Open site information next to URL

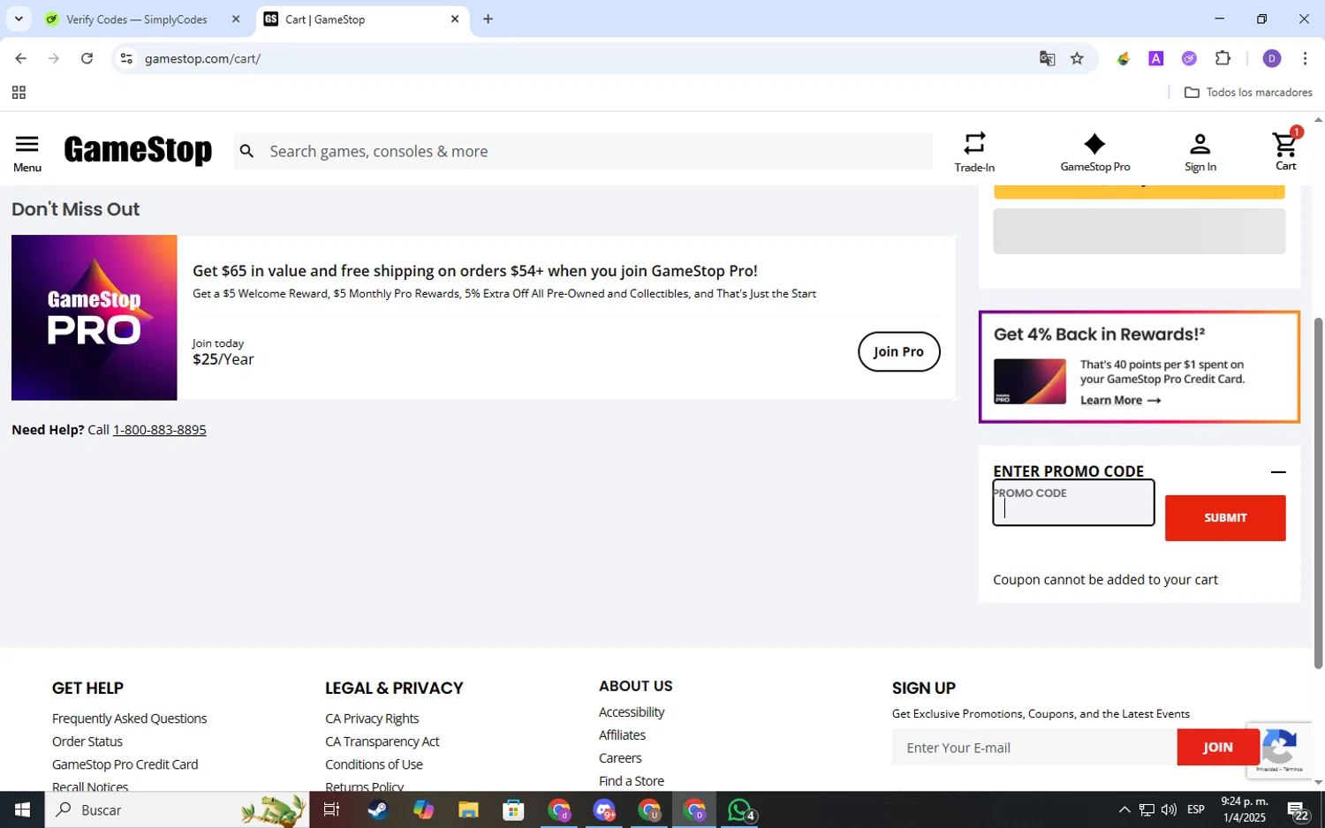point(126,58)
